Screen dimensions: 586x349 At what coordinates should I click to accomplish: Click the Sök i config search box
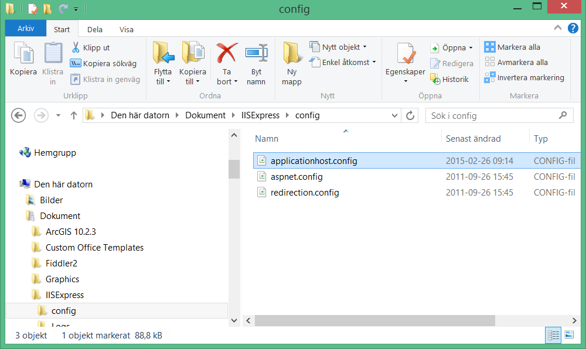[498, 115]
